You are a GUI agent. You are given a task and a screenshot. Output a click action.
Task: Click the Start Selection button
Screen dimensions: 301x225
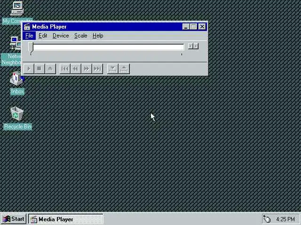pyautogui.click(x=112, y=69)
